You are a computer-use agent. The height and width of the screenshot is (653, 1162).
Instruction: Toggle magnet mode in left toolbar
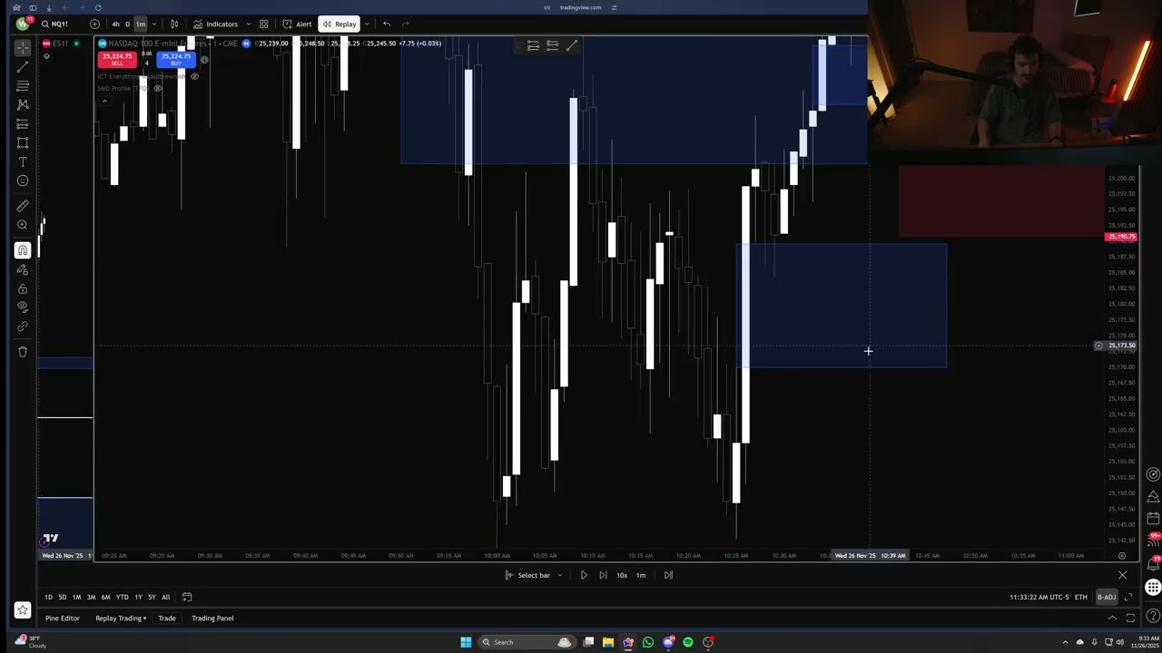tap(23, 250)
